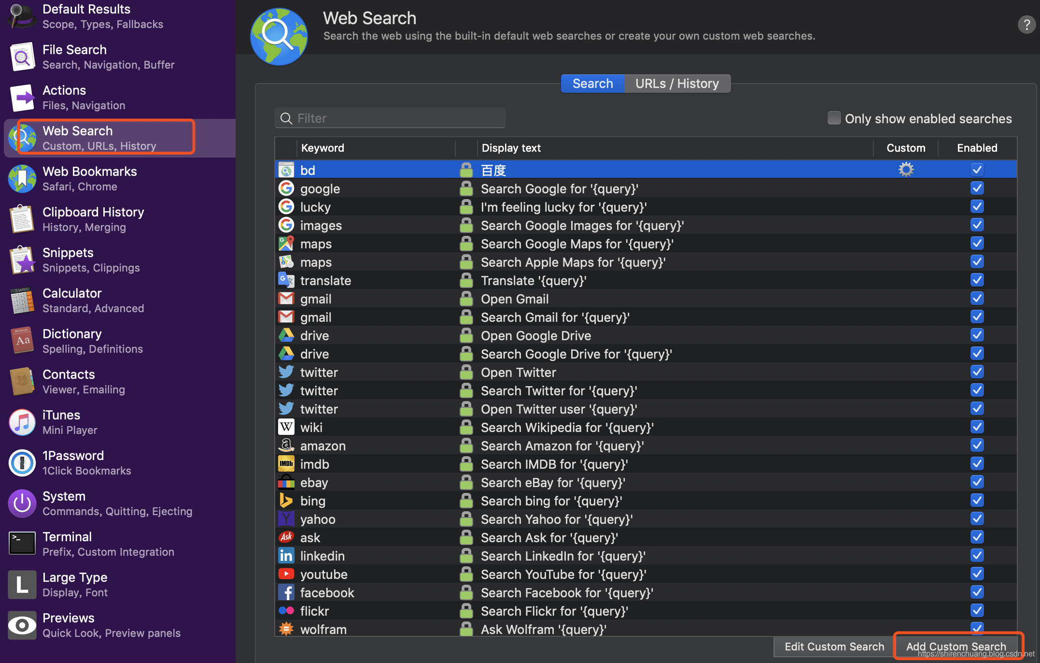
Task: Go to Clipboard History preferences
Action: click(x=120, y=219)
